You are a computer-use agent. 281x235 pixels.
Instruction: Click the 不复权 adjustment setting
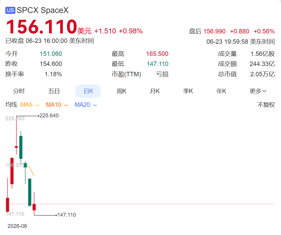tap(266, 105)
